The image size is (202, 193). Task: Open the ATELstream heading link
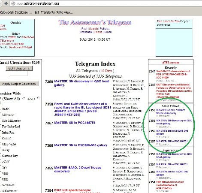point(171,63)
